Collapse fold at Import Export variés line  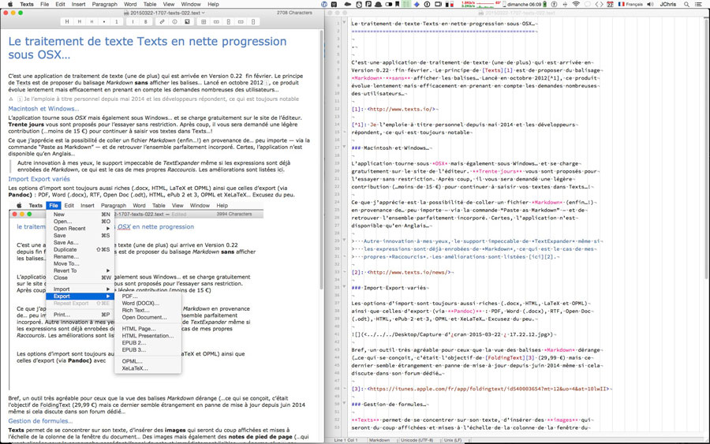pyautogui.click(x=344, y=287)
